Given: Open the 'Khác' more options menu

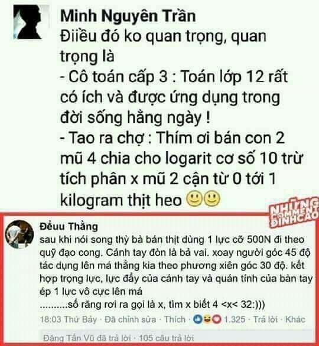Looking at the screenshot, I should pos(295,319).
